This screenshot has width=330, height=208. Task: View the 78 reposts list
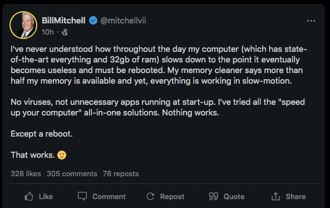tap(121, 173)
